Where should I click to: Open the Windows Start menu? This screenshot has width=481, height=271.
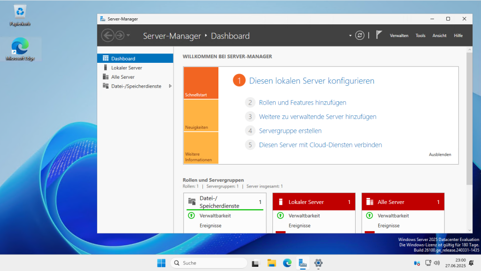point(162,263)
